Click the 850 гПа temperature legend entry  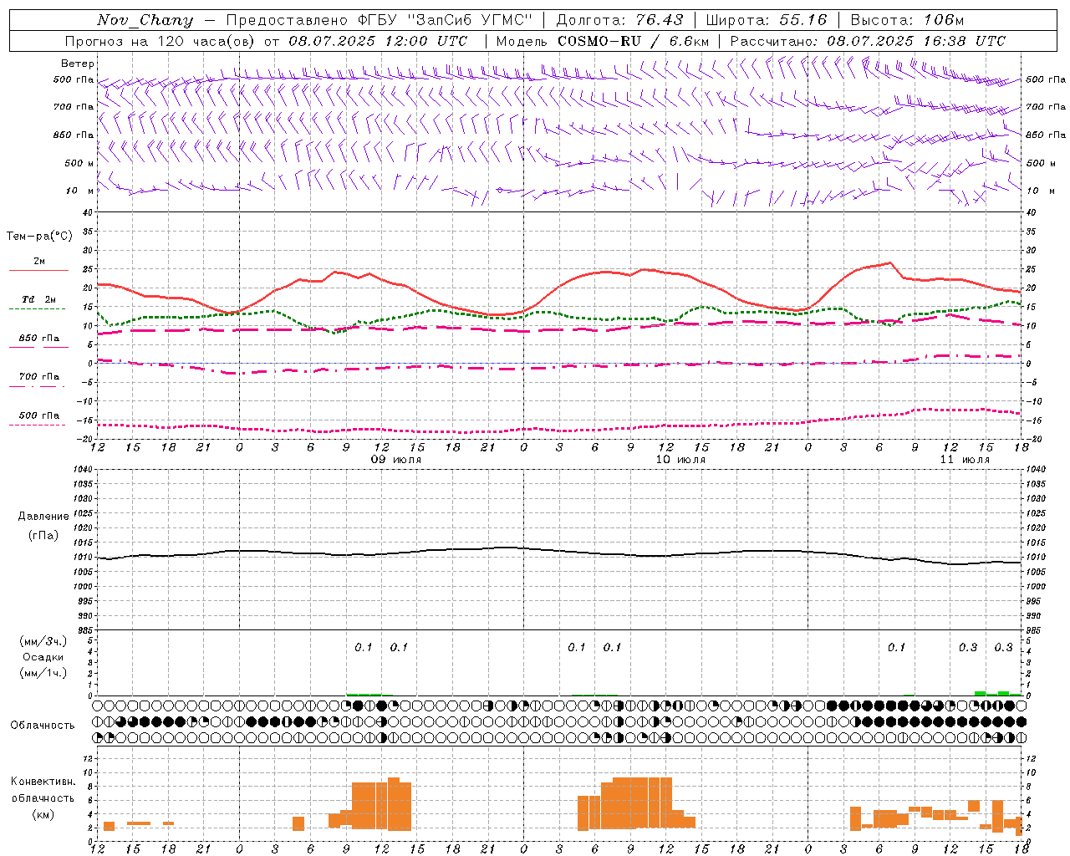[x=39, y=339]
